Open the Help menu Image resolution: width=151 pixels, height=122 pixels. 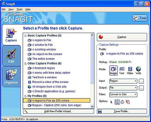pos(28,9)
